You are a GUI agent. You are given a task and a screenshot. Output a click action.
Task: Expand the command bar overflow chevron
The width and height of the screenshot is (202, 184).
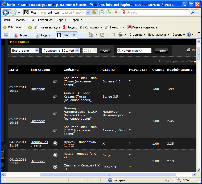(199, 32)
